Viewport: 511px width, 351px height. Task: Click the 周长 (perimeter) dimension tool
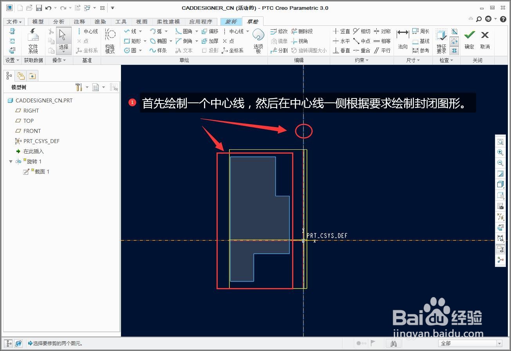point(421,31)
